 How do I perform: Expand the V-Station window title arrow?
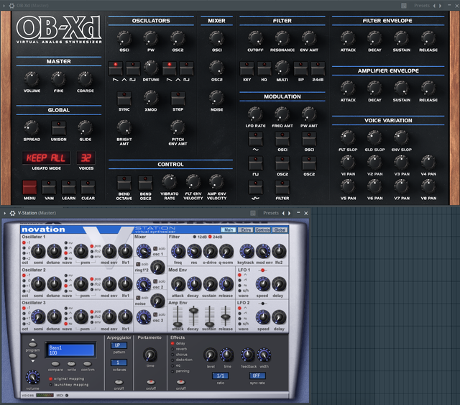[x=4, y=213]
